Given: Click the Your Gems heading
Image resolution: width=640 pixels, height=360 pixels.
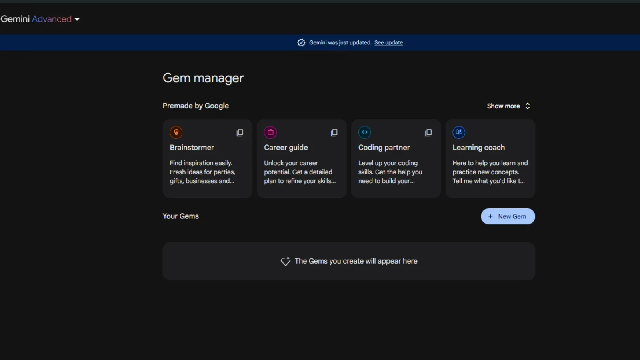Looking at the screenshot, I should 180,216.
